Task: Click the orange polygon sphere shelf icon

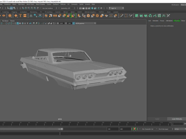Action: click(x=10, y=16)
